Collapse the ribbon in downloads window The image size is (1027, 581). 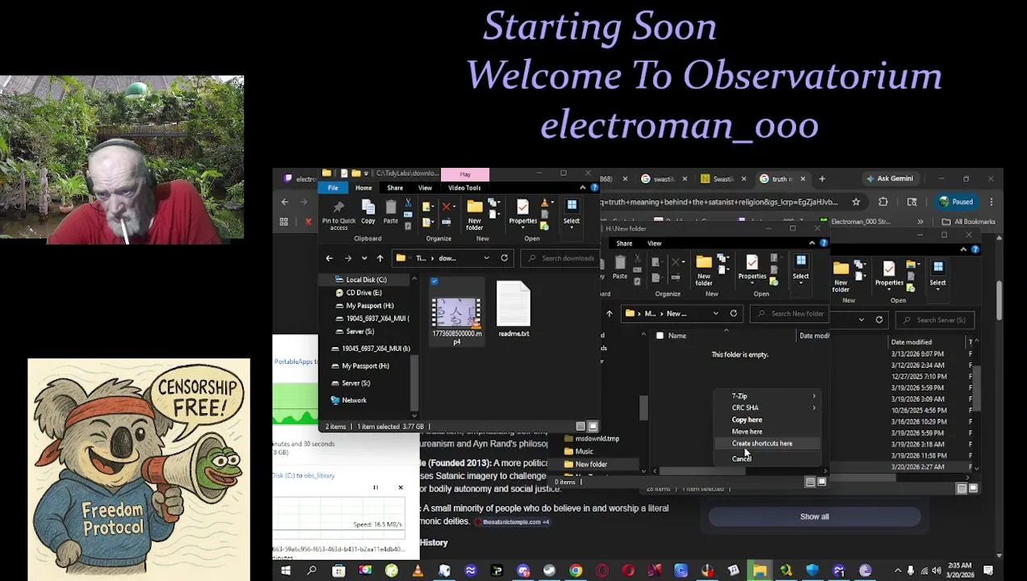[582, 188]
